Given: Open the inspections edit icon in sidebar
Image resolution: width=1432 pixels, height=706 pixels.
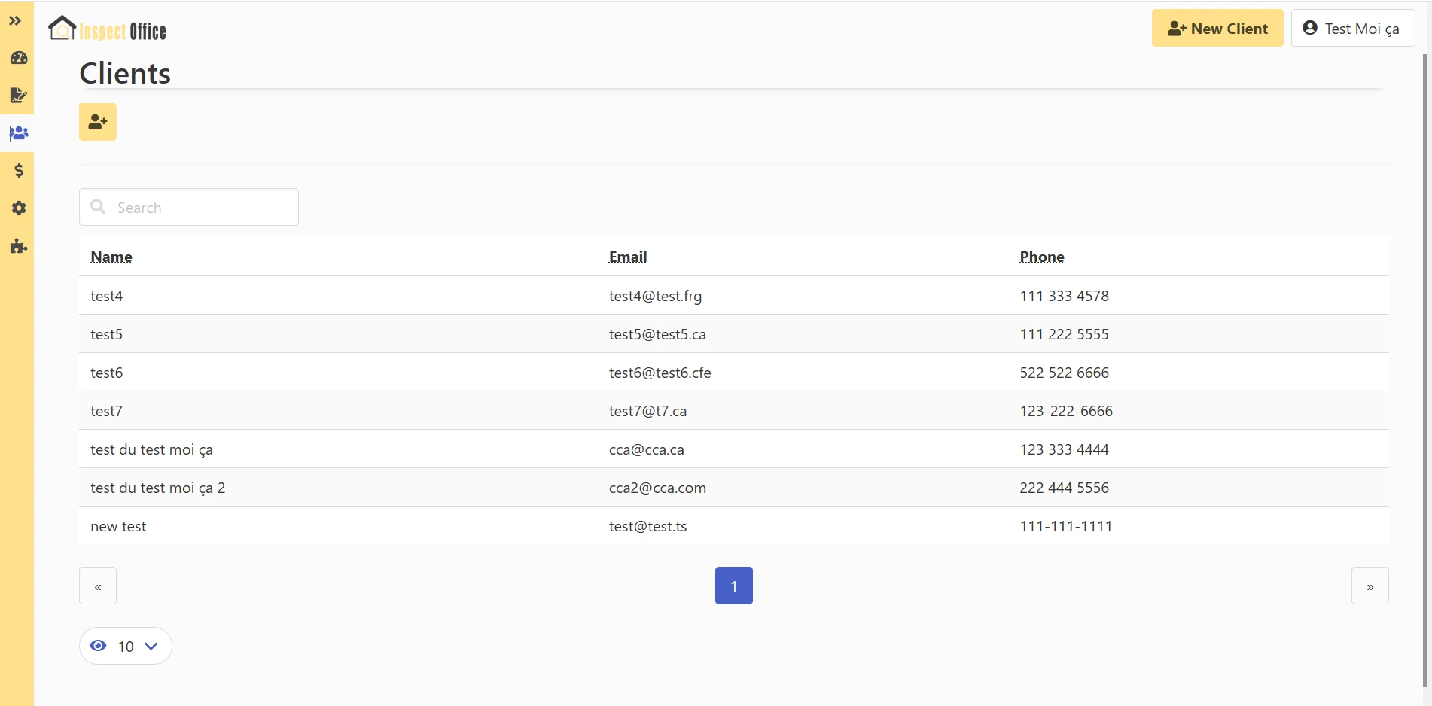Looking at the screenshot, I should click(x=19, y=96).
